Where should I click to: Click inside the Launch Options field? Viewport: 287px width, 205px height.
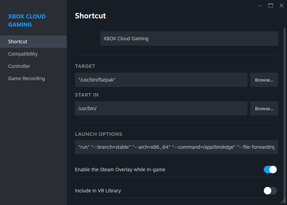176,147
